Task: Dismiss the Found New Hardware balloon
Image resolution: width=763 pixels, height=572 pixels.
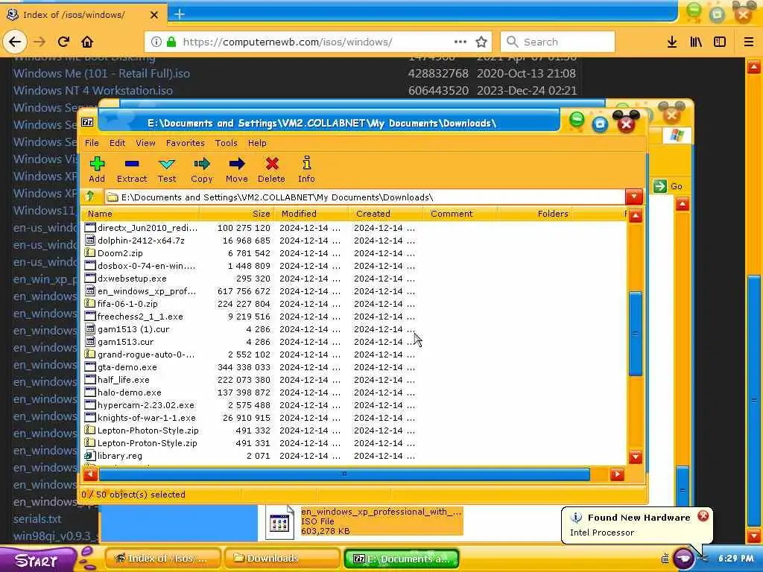Action: pyautogui.click(x=703, y=516)
